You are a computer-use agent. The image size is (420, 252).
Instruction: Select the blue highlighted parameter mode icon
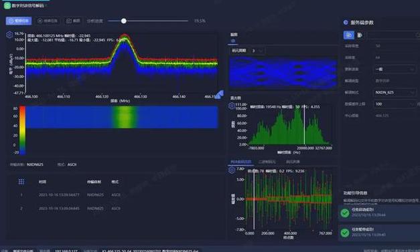[349, 35]
